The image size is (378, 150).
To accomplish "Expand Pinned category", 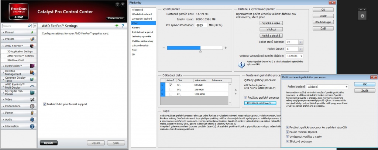I will point(3,32).
